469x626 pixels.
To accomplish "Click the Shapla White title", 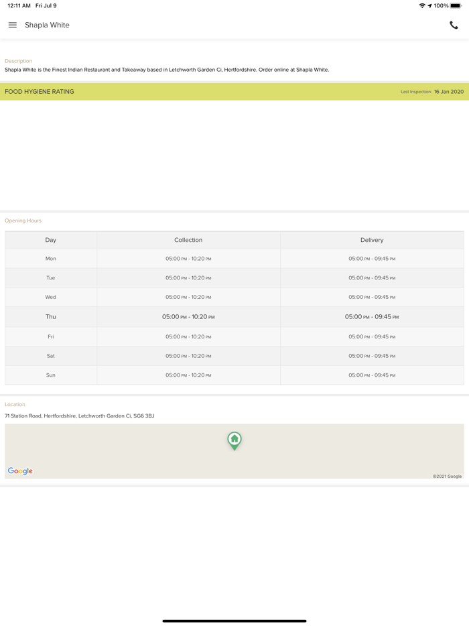I will click(47, 25).
